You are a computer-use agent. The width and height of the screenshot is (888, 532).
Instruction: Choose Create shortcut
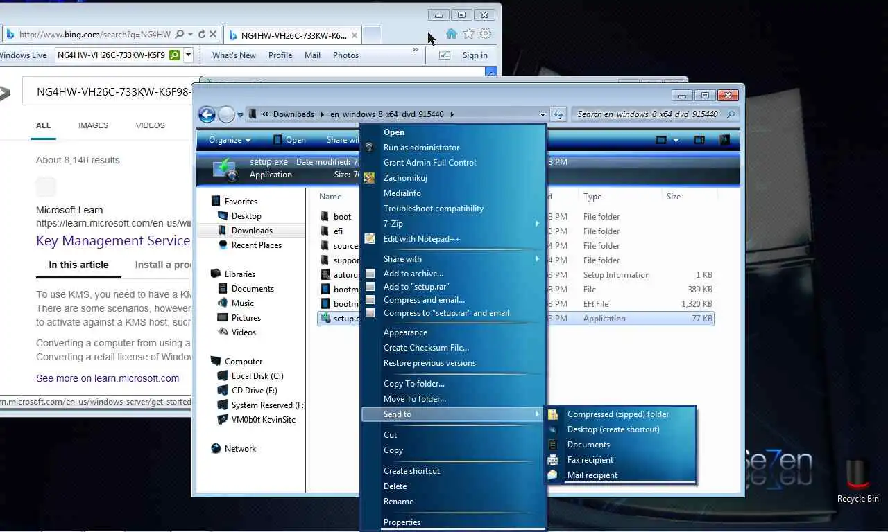[411, 471]
